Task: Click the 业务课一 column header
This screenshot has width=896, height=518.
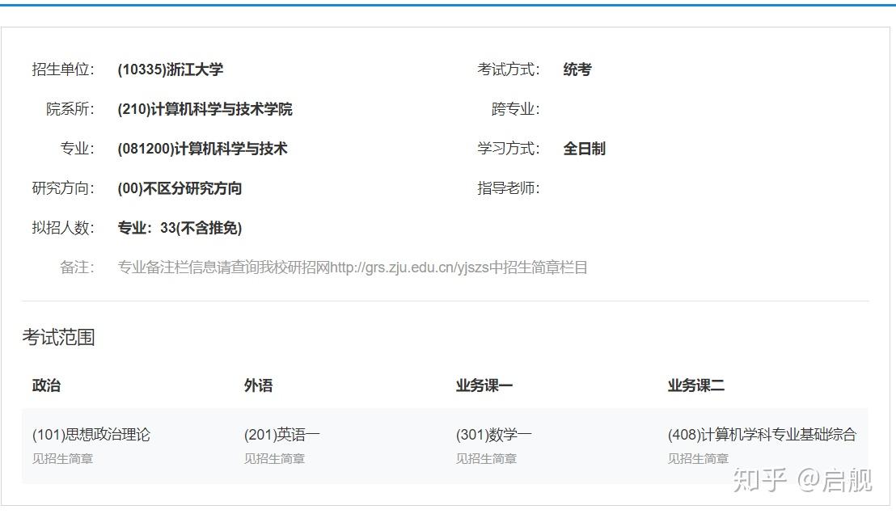Action: pos(484,385)
